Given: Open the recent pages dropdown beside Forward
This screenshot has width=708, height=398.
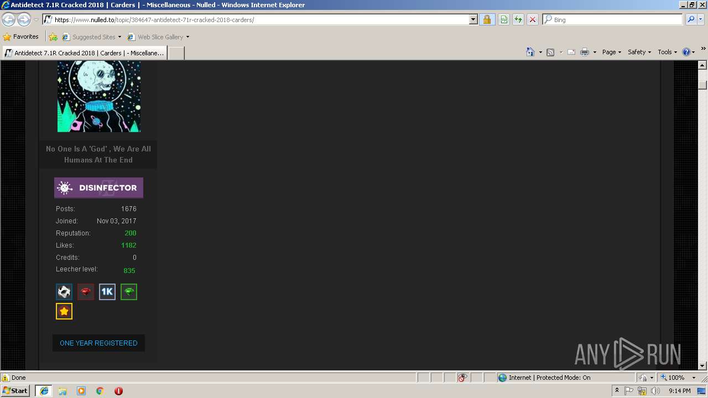Looking at the screenshot, I should [36, 20].
